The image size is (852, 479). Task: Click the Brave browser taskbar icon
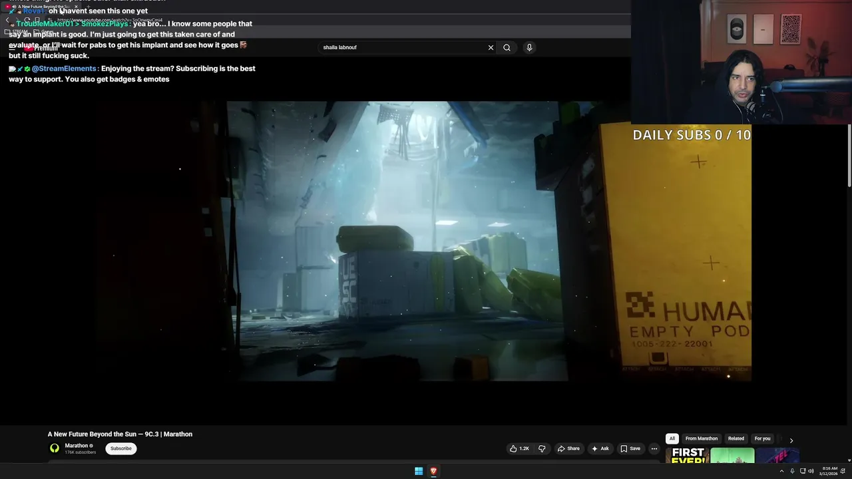[433, 471]
